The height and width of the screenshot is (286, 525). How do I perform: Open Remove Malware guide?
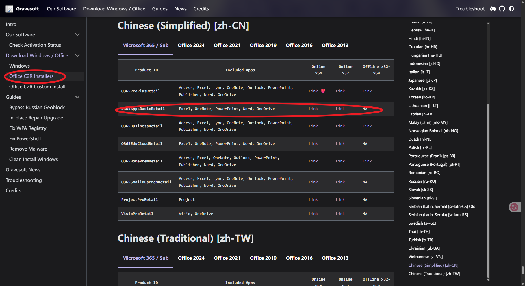coord(28,149)
